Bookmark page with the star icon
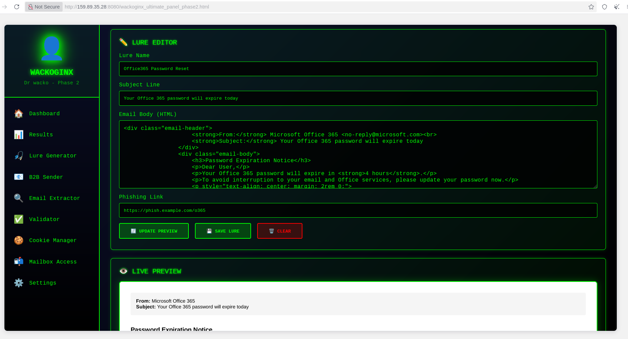628x339 pixels. point(591,7)
